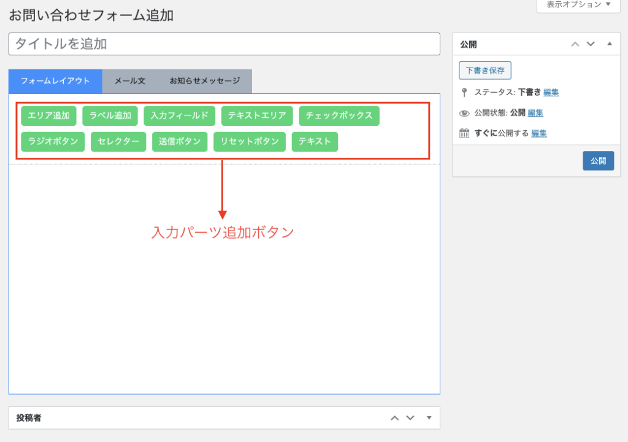Click the タイトルを追加 input field
The width and height of the screenshot is (628, 442).
(x=224, y=44)
